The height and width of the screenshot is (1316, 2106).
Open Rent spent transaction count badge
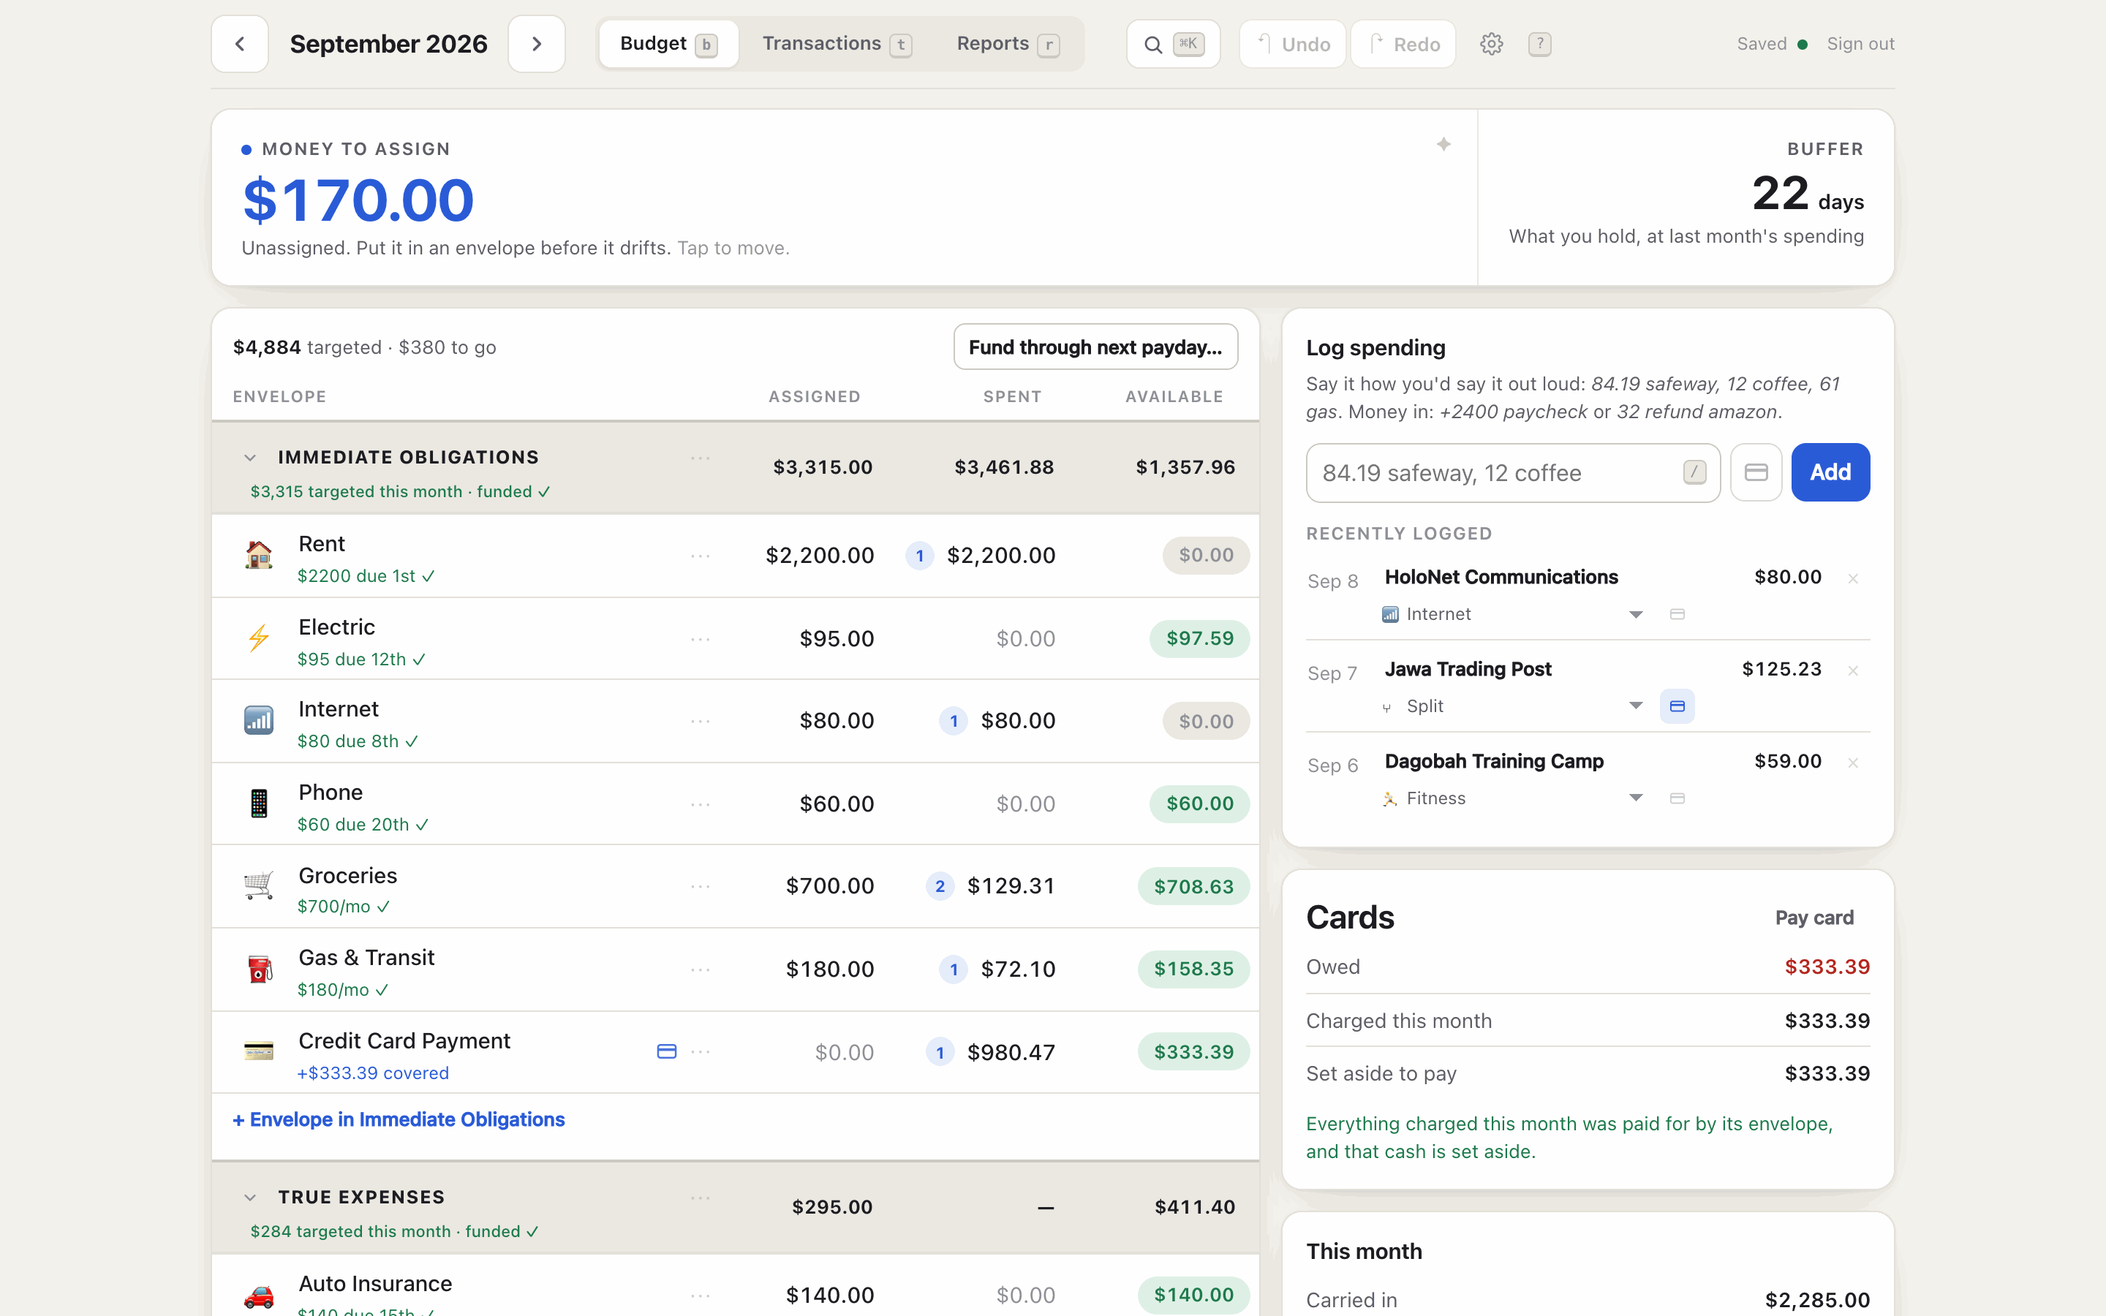[920, 556]
